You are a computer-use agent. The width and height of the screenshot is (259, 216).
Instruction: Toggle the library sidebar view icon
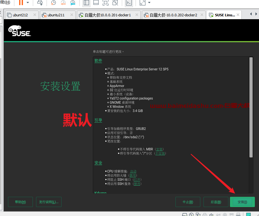point(86,3)
